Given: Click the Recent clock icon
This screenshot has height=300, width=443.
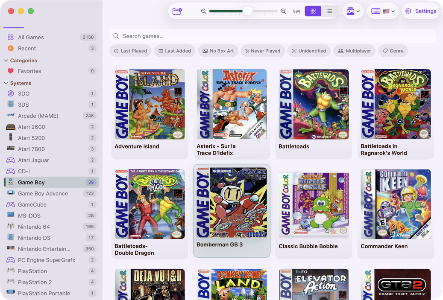Looking at the screenshot, I should point(10,48).
